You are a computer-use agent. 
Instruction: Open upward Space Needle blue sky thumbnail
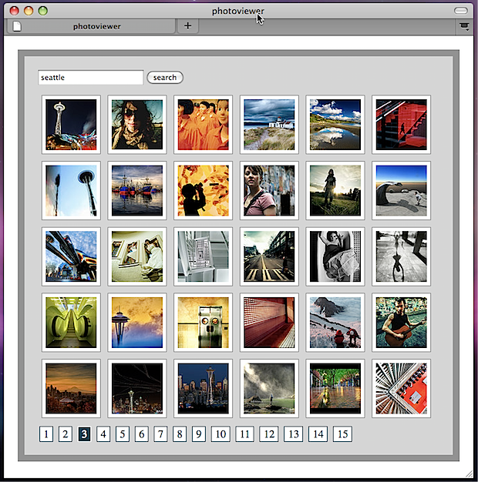(x=71, y=191)
